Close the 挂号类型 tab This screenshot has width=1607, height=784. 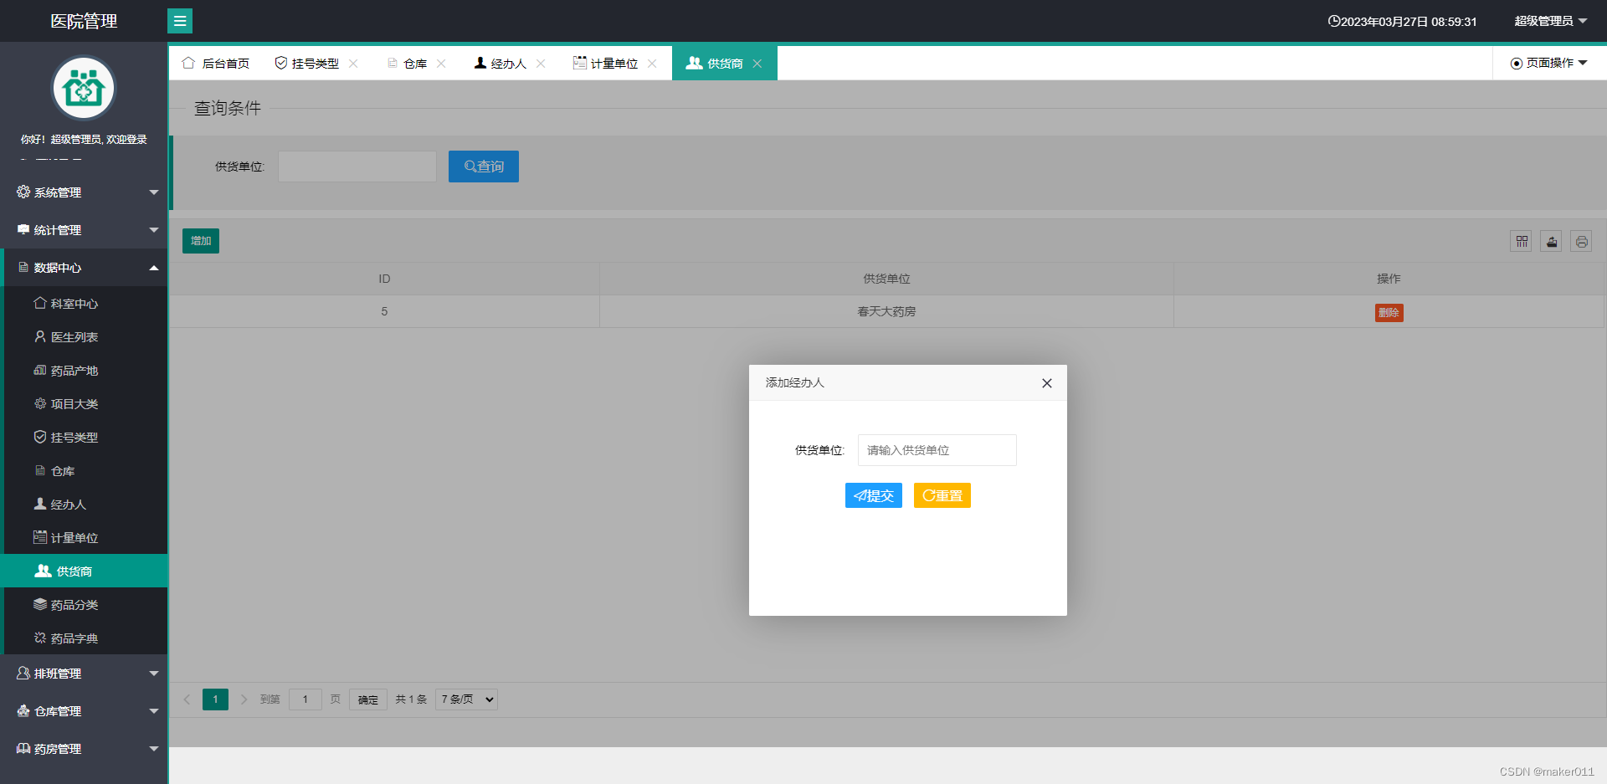pyautogui.click(x=353, y=64)
